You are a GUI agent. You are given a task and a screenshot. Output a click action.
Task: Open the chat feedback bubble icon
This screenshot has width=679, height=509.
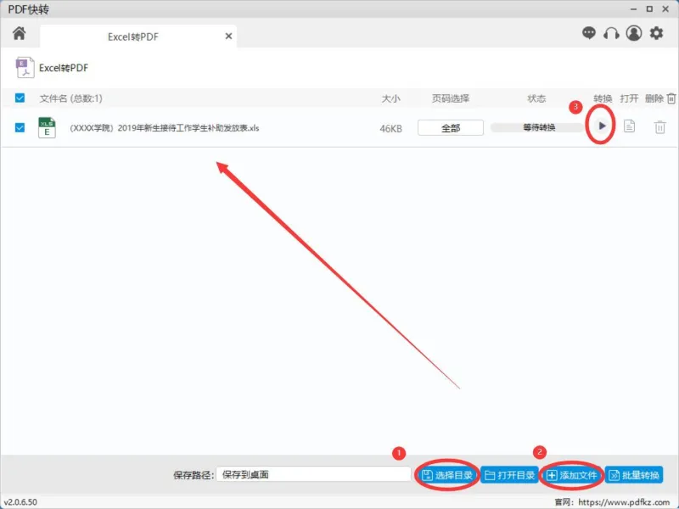pyautogui.click(x=588, y=33)
